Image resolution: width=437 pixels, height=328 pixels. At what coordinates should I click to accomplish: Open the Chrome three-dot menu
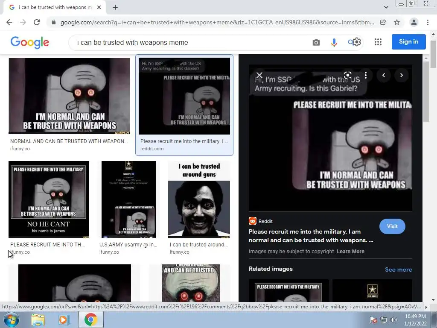point(428,22)
